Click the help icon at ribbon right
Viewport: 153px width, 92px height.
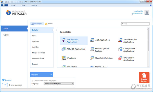(151, 5)
